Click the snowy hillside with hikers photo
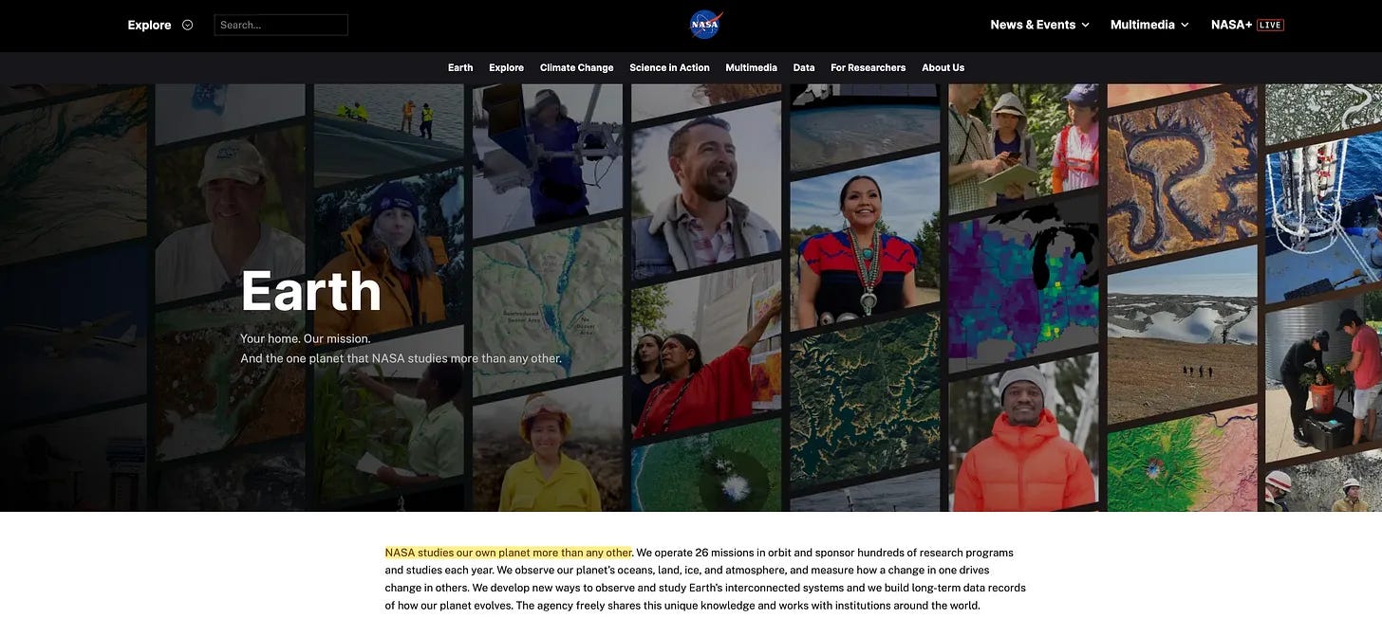Image resolution: width=1382 pixels, height=636 pixels. coord(1182,335)
